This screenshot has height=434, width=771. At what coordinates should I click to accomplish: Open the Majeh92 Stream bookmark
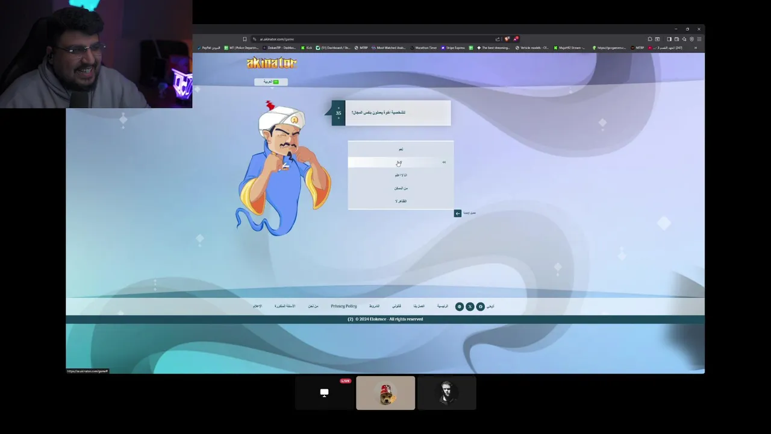pos(569,48)
